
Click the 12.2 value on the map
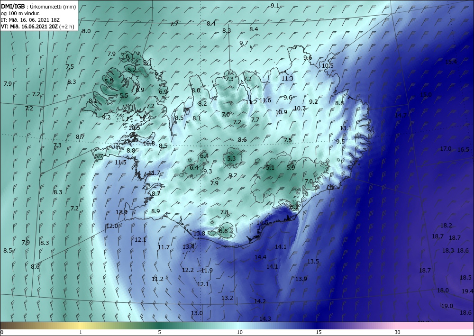click(x=188, y=270)
